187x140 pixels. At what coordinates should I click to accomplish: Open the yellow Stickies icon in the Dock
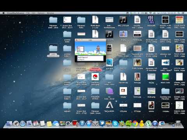coord(49,124)
